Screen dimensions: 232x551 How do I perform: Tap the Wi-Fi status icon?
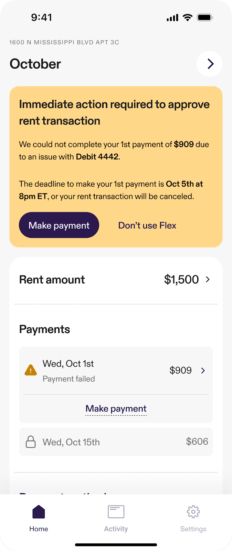pos(188,18)
